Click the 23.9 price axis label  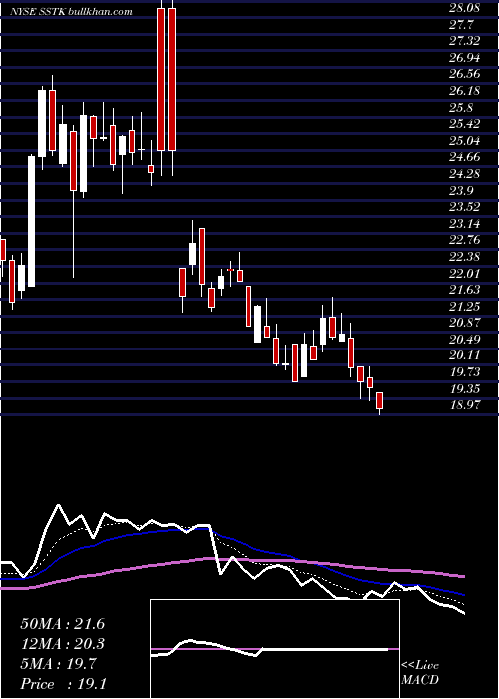coord(461,191)
